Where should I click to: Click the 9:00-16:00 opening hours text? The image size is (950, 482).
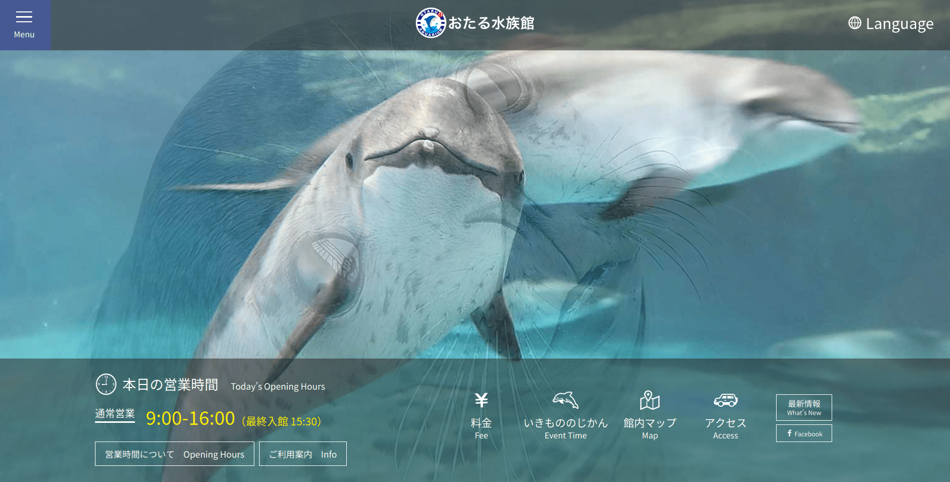click(x=190, y=418)
